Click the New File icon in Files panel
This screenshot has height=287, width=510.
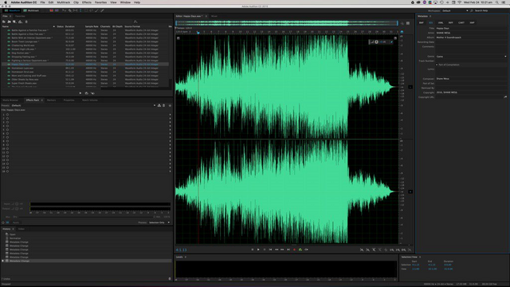[x=14, y=22]
